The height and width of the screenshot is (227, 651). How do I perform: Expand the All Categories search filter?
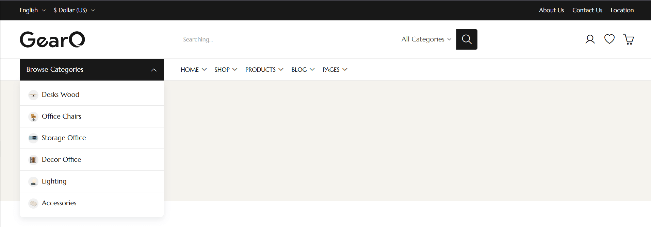(x=426, y=39)
